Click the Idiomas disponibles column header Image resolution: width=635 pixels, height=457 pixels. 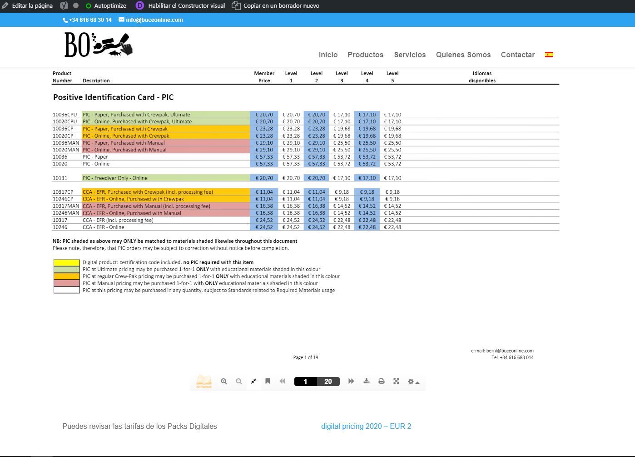pos(482,77)
